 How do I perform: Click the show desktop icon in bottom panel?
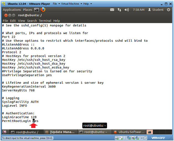click(x=4, y=132)
